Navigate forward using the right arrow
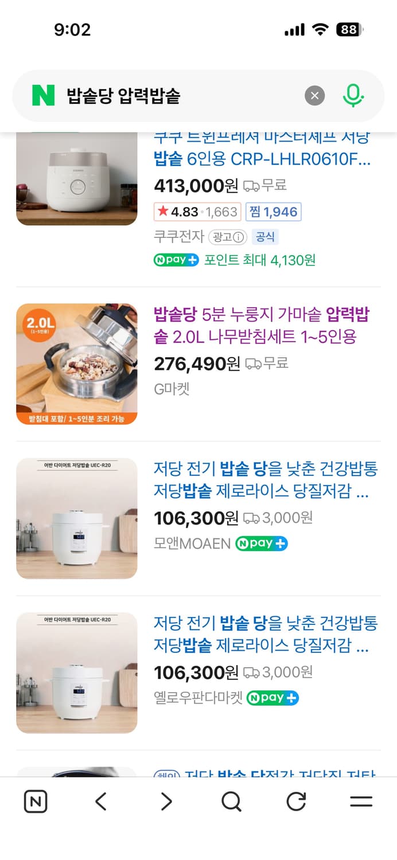397x860 pixels. 165,801
